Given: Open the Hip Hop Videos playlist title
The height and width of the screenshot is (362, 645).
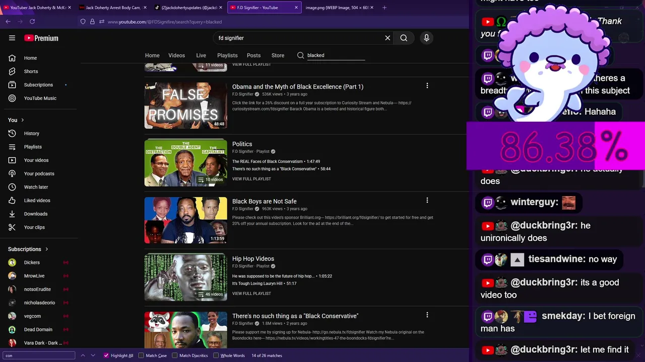Looking at the screenshot, I should [x=253, y=258].
